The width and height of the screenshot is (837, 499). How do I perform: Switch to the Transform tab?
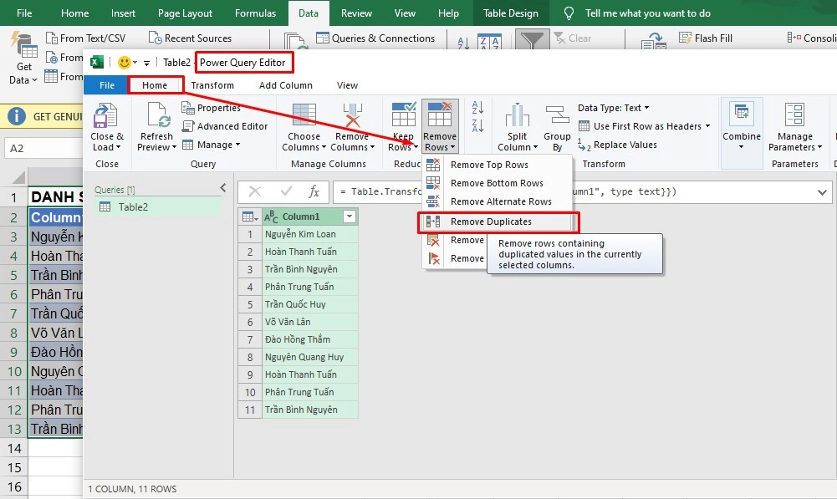point(212,85)
